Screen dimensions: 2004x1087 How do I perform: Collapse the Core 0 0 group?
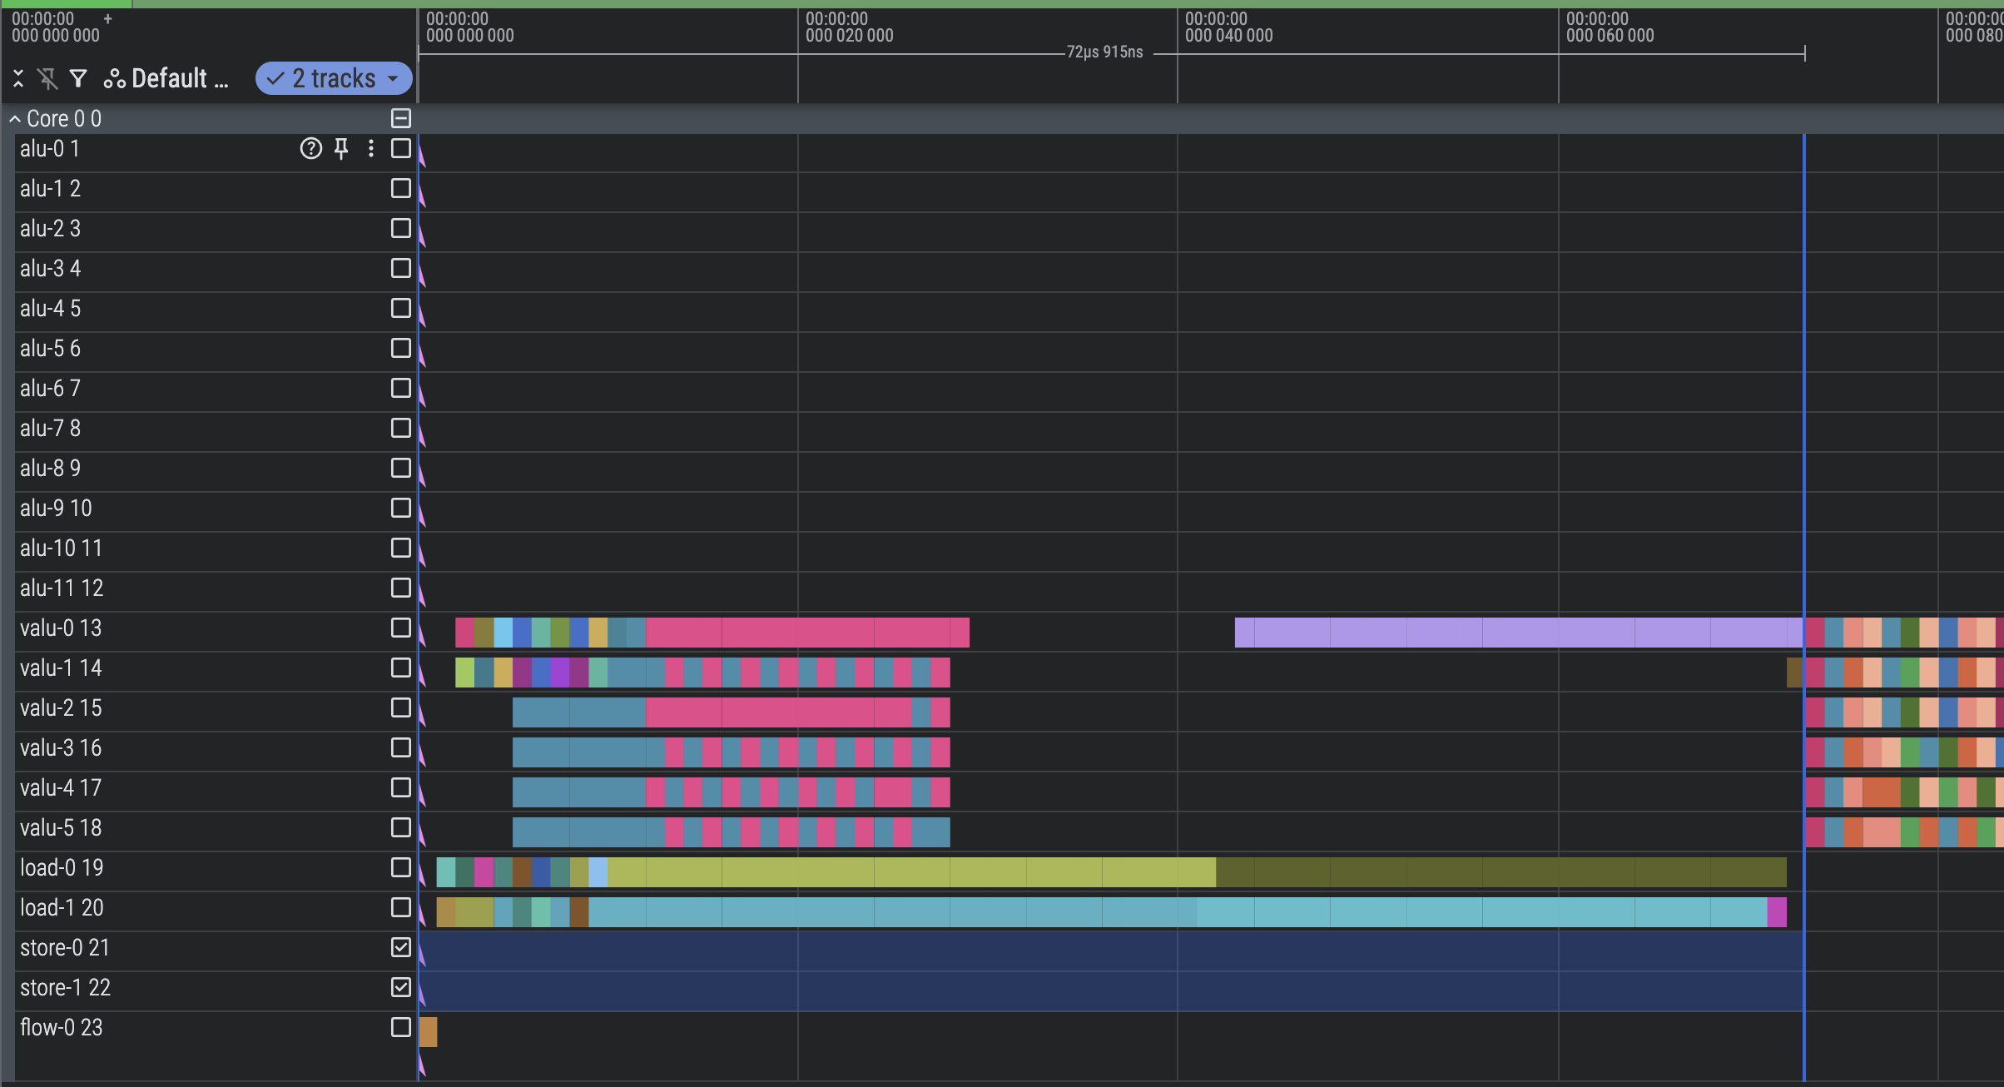pos(15,119)
